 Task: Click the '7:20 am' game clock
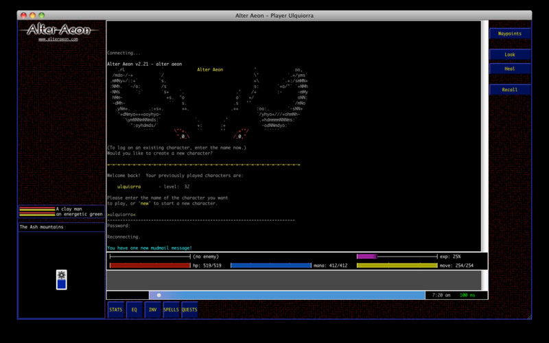click(x=441, y=295)
